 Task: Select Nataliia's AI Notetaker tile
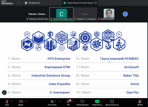(x=85, y=14)
